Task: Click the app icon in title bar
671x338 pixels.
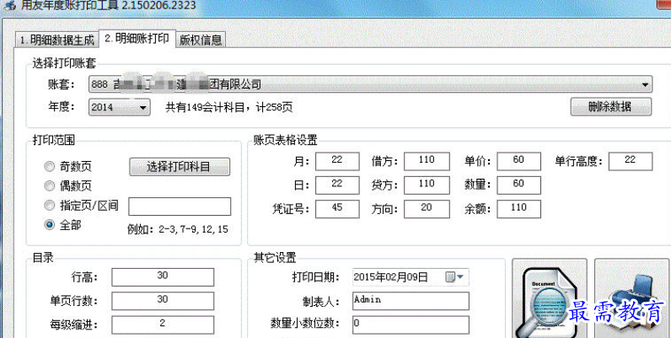Action: 8,6
